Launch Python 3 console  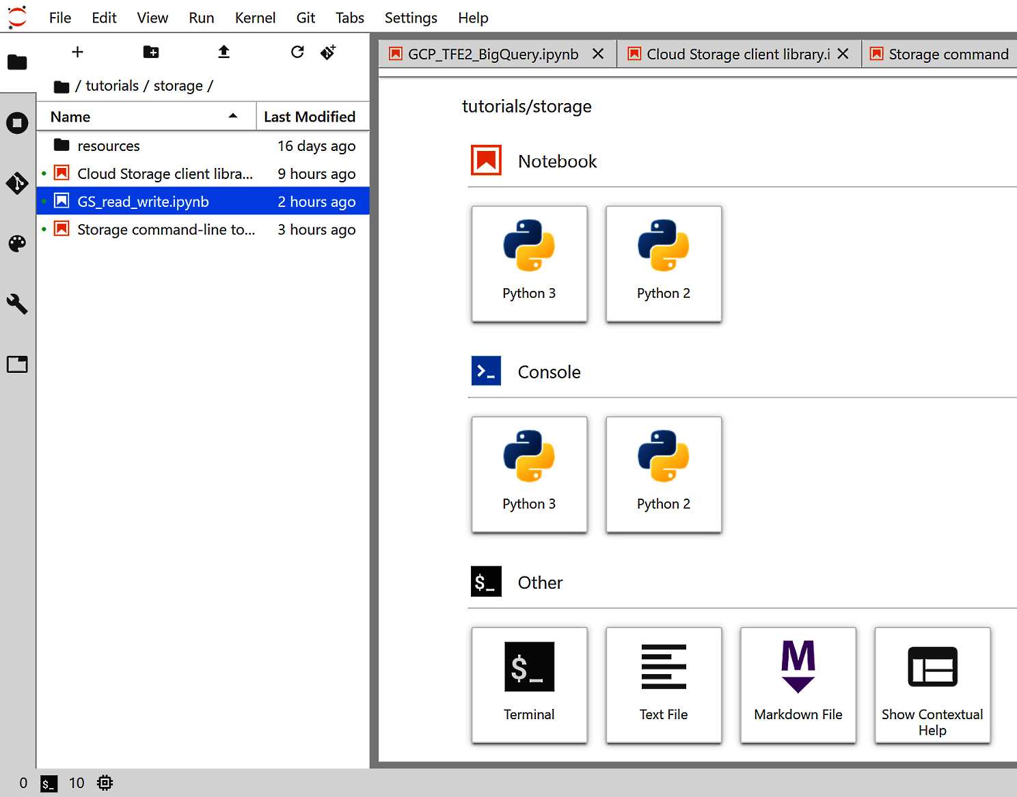click(x=529, y=474)
